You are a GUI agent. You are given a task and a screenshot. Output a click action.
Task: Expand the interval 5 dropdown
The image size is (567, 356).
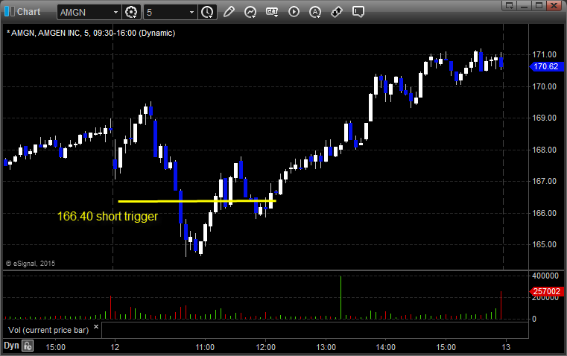(192, 12)
